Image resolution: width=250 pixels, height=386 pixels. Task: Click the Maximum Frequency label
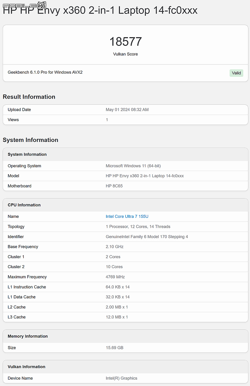click(x=27, y=277)
